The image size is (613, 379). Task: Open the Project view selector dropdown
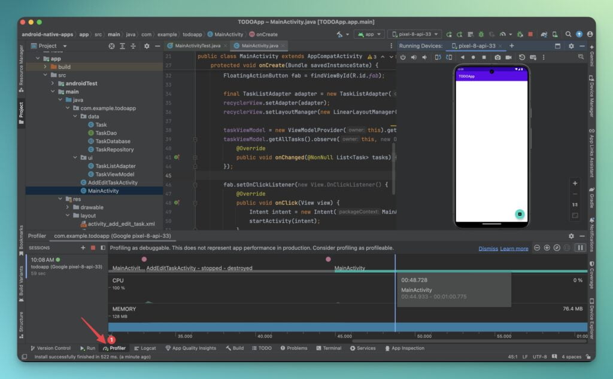[x=49, y=46]
